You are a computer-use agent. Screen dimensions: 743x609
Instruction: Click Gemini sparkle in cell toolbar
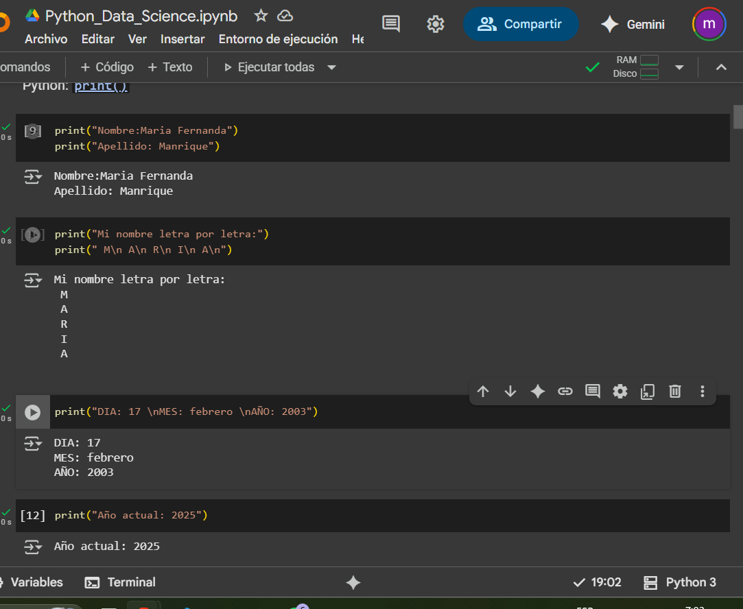538,391
